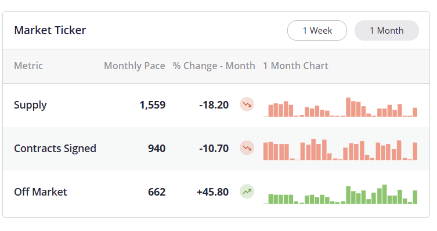
Task: Click the 1 Month Chart column header
Action: 295,66
